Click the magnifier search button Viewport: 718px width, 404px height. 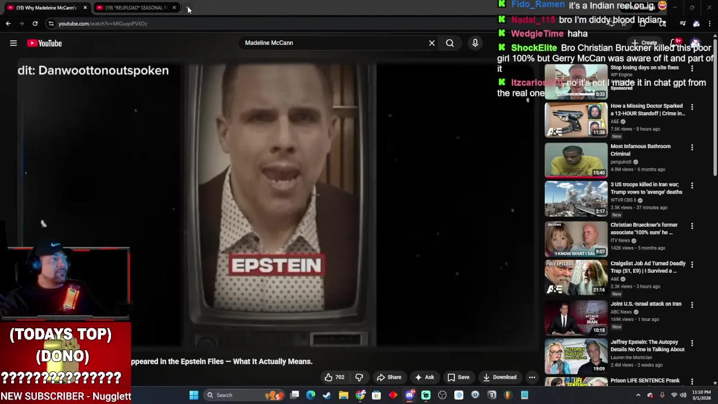point(450,43)
